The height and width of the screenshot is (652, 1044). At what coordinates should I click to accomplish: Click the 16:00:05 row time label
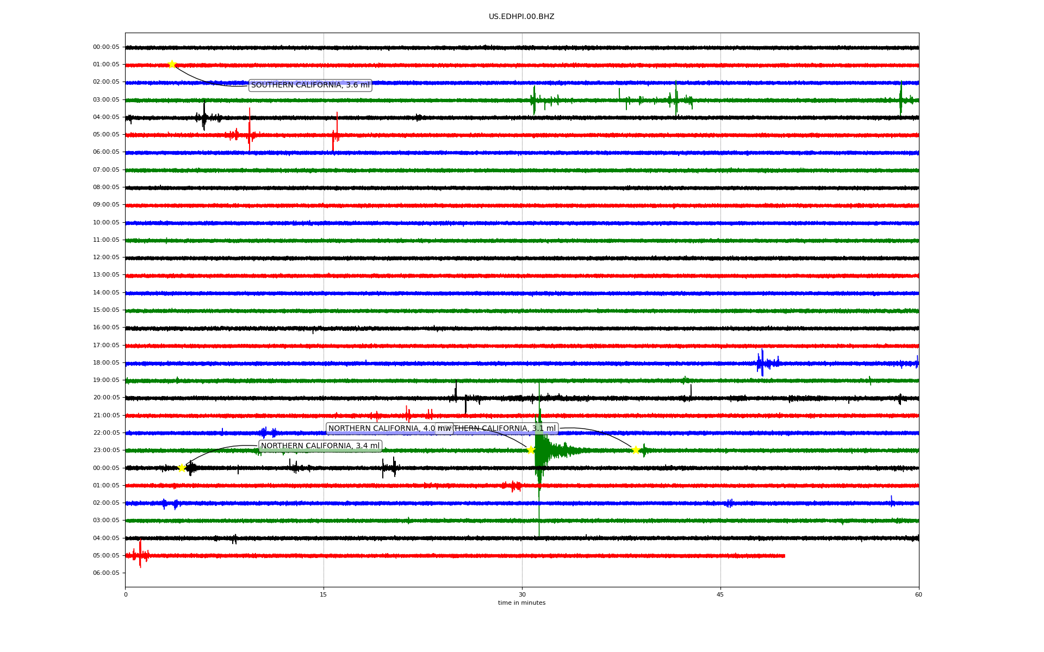point(106,327)
